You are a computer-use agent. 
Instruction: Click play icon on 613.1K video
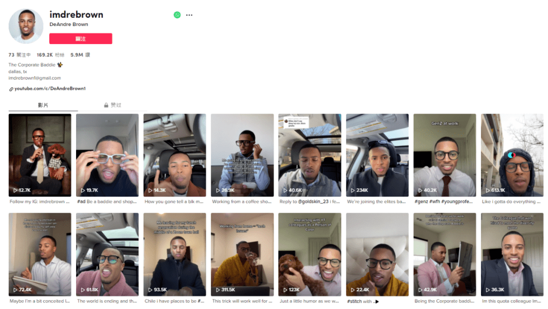click(488, 190)
